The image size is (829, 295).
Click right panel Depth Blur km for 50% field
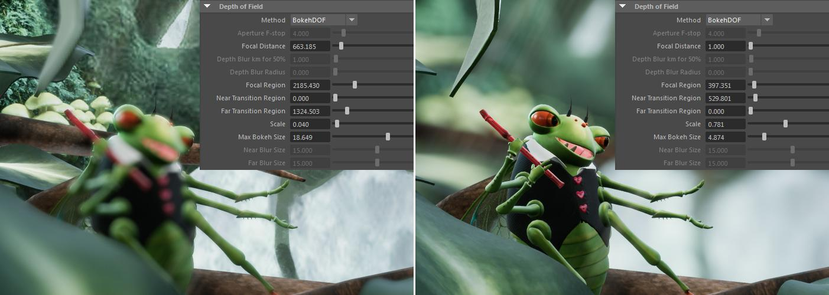pos(725,59)
